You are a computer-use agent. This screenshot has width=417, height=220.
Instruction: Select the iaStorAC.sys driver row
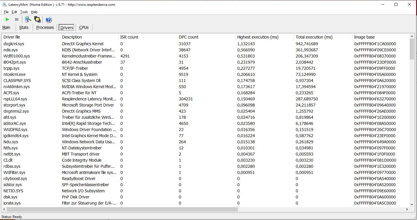(206, 123)
